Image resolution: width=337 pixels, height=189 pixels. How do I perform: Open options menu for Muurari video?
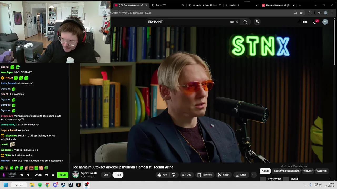(329, 179)
